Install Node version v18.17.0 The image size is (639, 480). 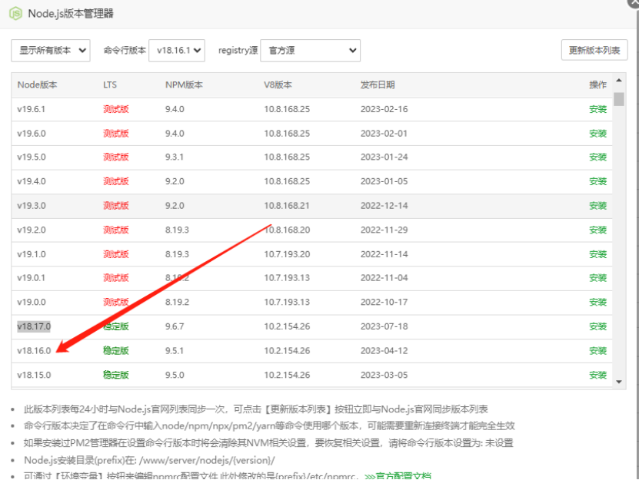tap(599, 326)
